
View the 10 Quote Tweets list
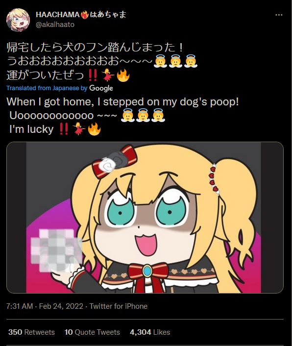92,332
